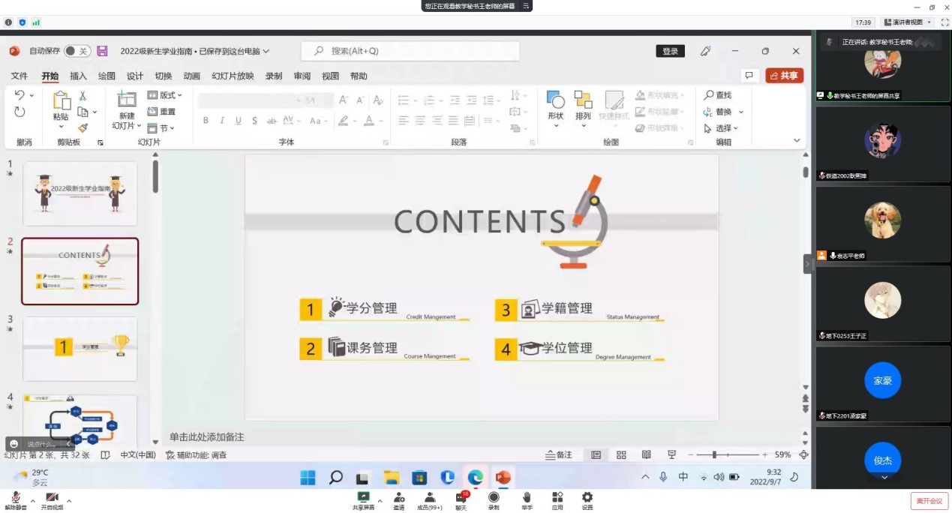Toggle the 自动保存 autosave switch

77,51
